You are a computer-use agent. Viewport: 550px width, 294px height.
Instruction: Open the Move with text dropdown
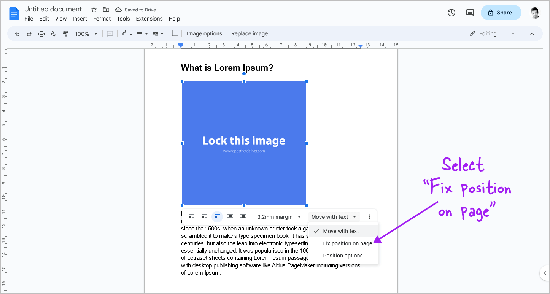pos(334,216)
